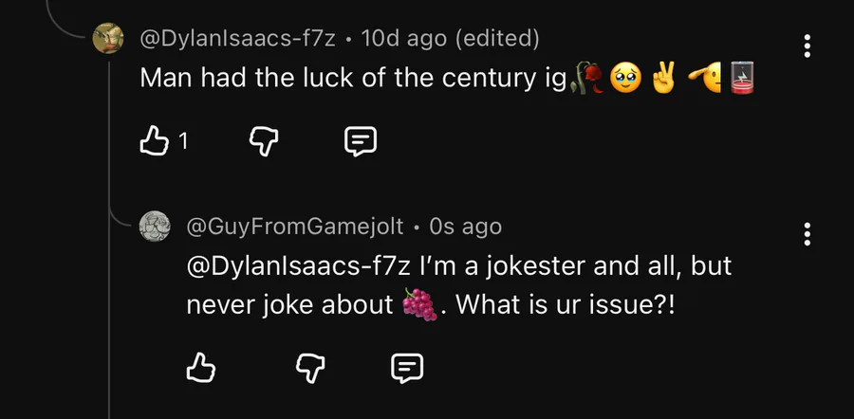Click the "10d ago (edited)" timestamp
This screenshot has height=419, width=854.
click(451, 39)
